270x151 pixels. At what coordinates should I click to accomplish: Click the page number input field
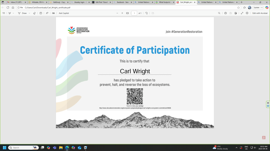tap(134, 13)
